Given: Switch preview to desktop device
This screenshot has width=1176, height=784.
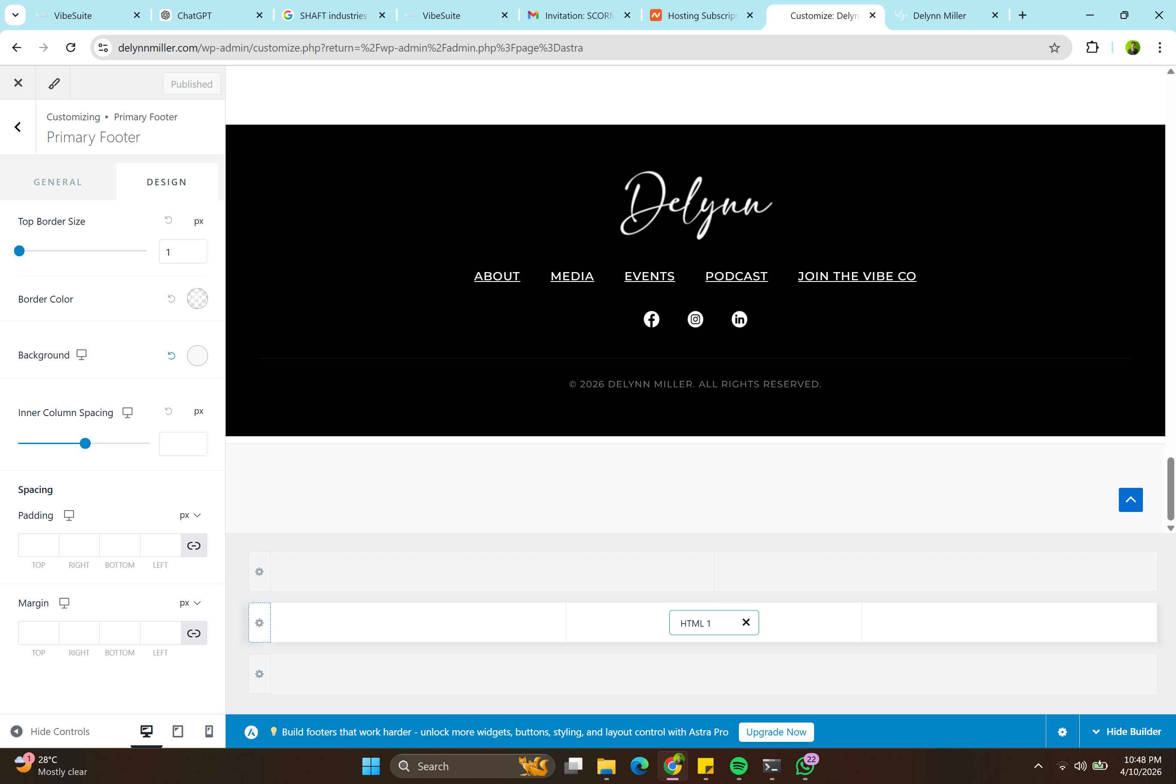Looking at the screenshot, I should pos(147,732).
